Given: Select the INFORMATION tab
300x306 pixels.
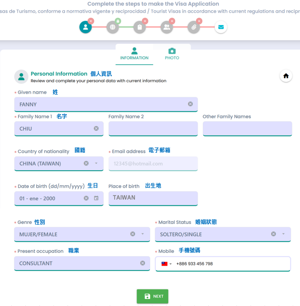Looking at the screenshot, I should tap(134, 54).
